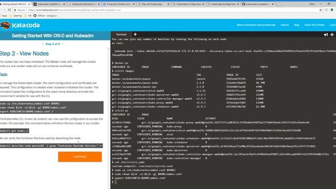Open the Learning bookmarks folder
336x189 pixels.
[15, 16]
